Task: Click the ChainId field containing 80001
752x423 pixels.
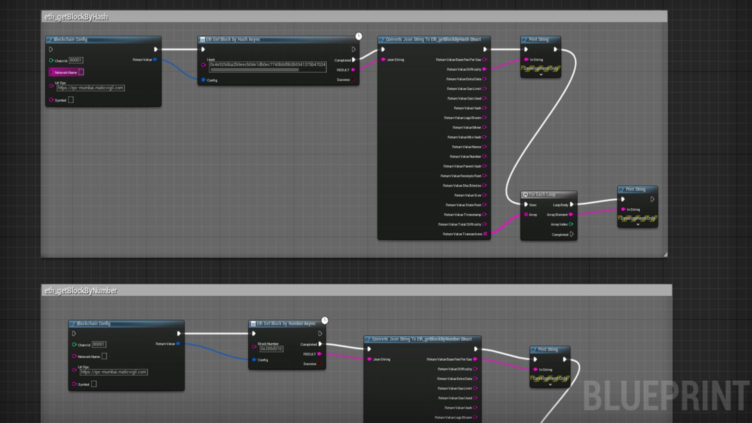Action: [x=75, y=60]
